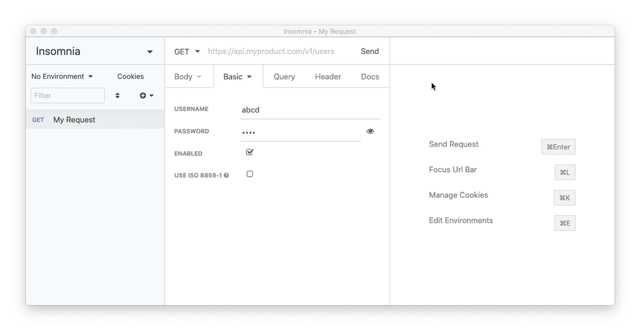
Task: Enable the Use ISO 8859-1 checkbox
Action: click(x=250, y=174)
